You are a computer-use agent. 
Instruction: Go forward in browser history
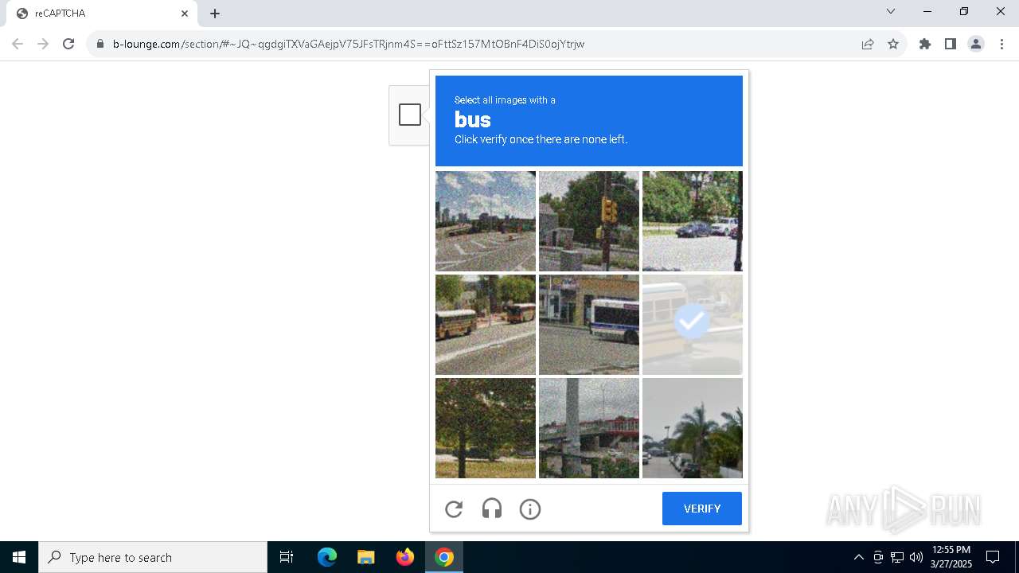pyautogui.click(x=43, y=44)
